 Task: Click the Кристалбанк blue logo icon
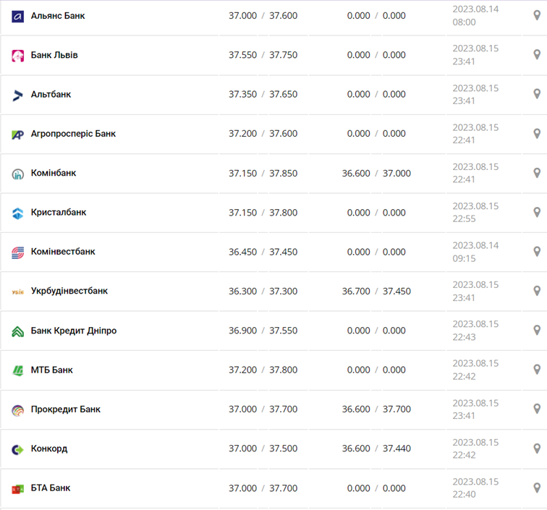coord(18,213)
